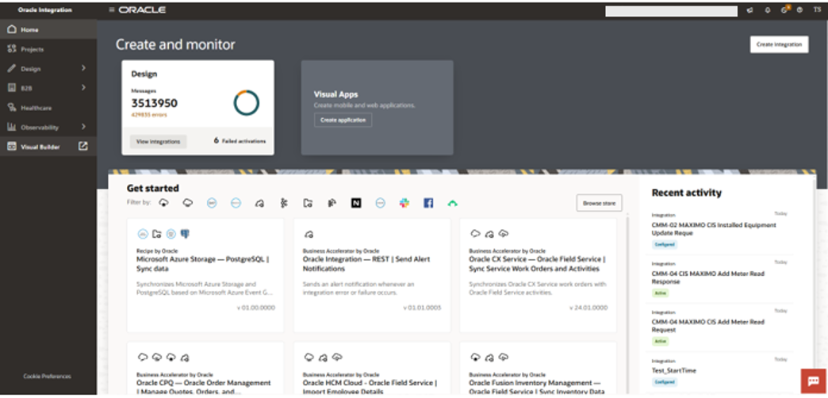Expand the Design submenu chevron

83,68
